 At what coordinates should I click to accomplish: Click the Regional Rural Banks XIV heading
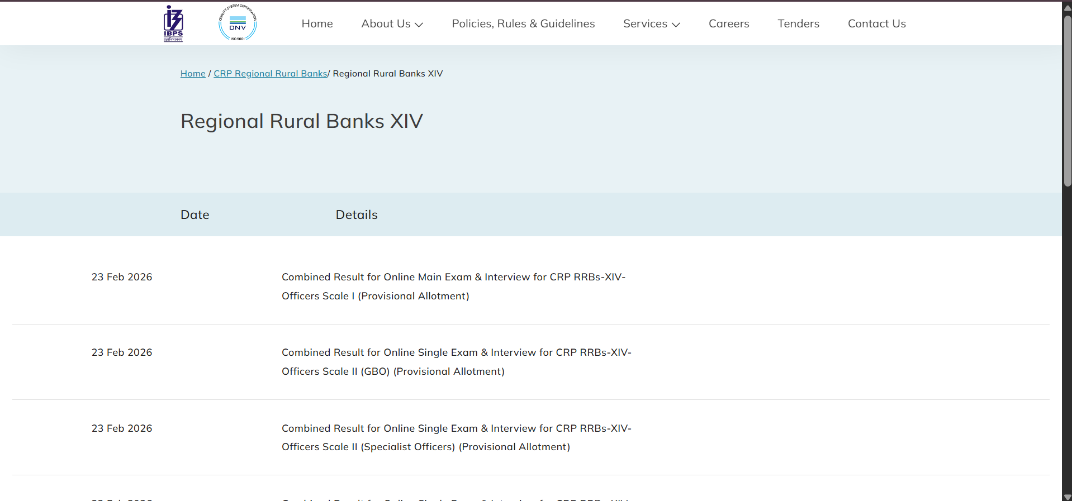(x=301, y=121)
